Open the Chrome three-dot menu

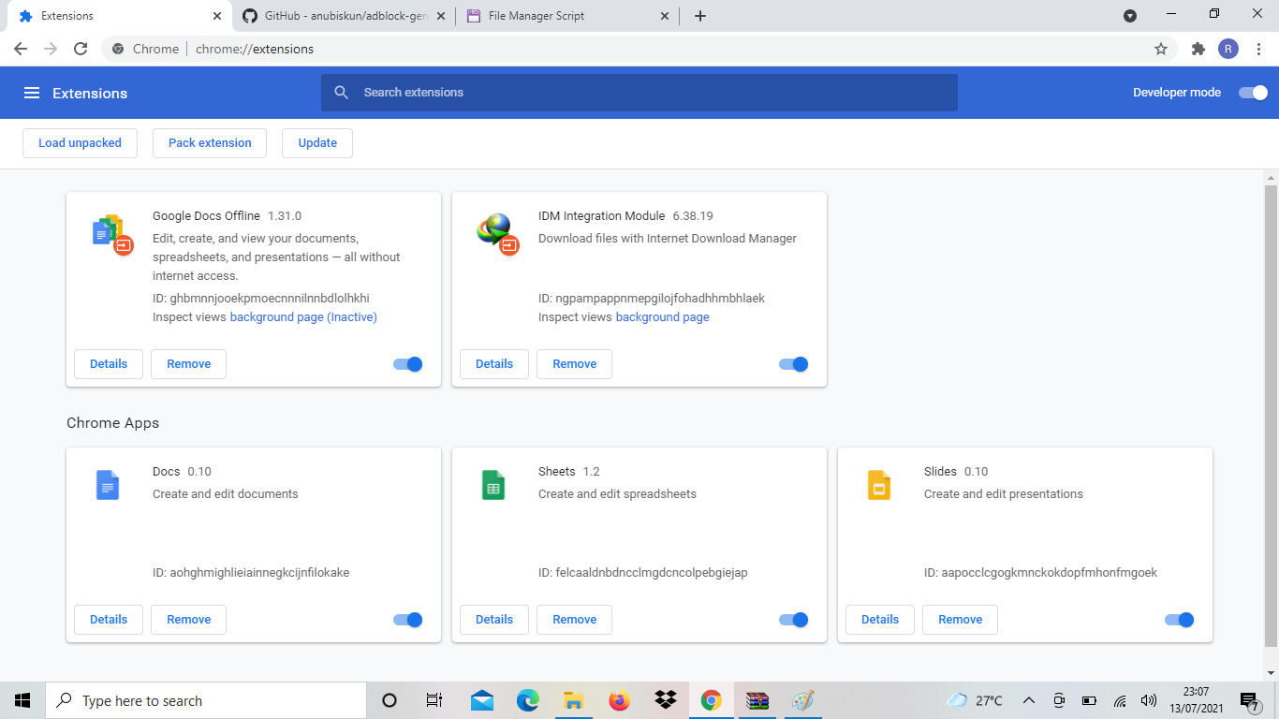(1258, 49)
